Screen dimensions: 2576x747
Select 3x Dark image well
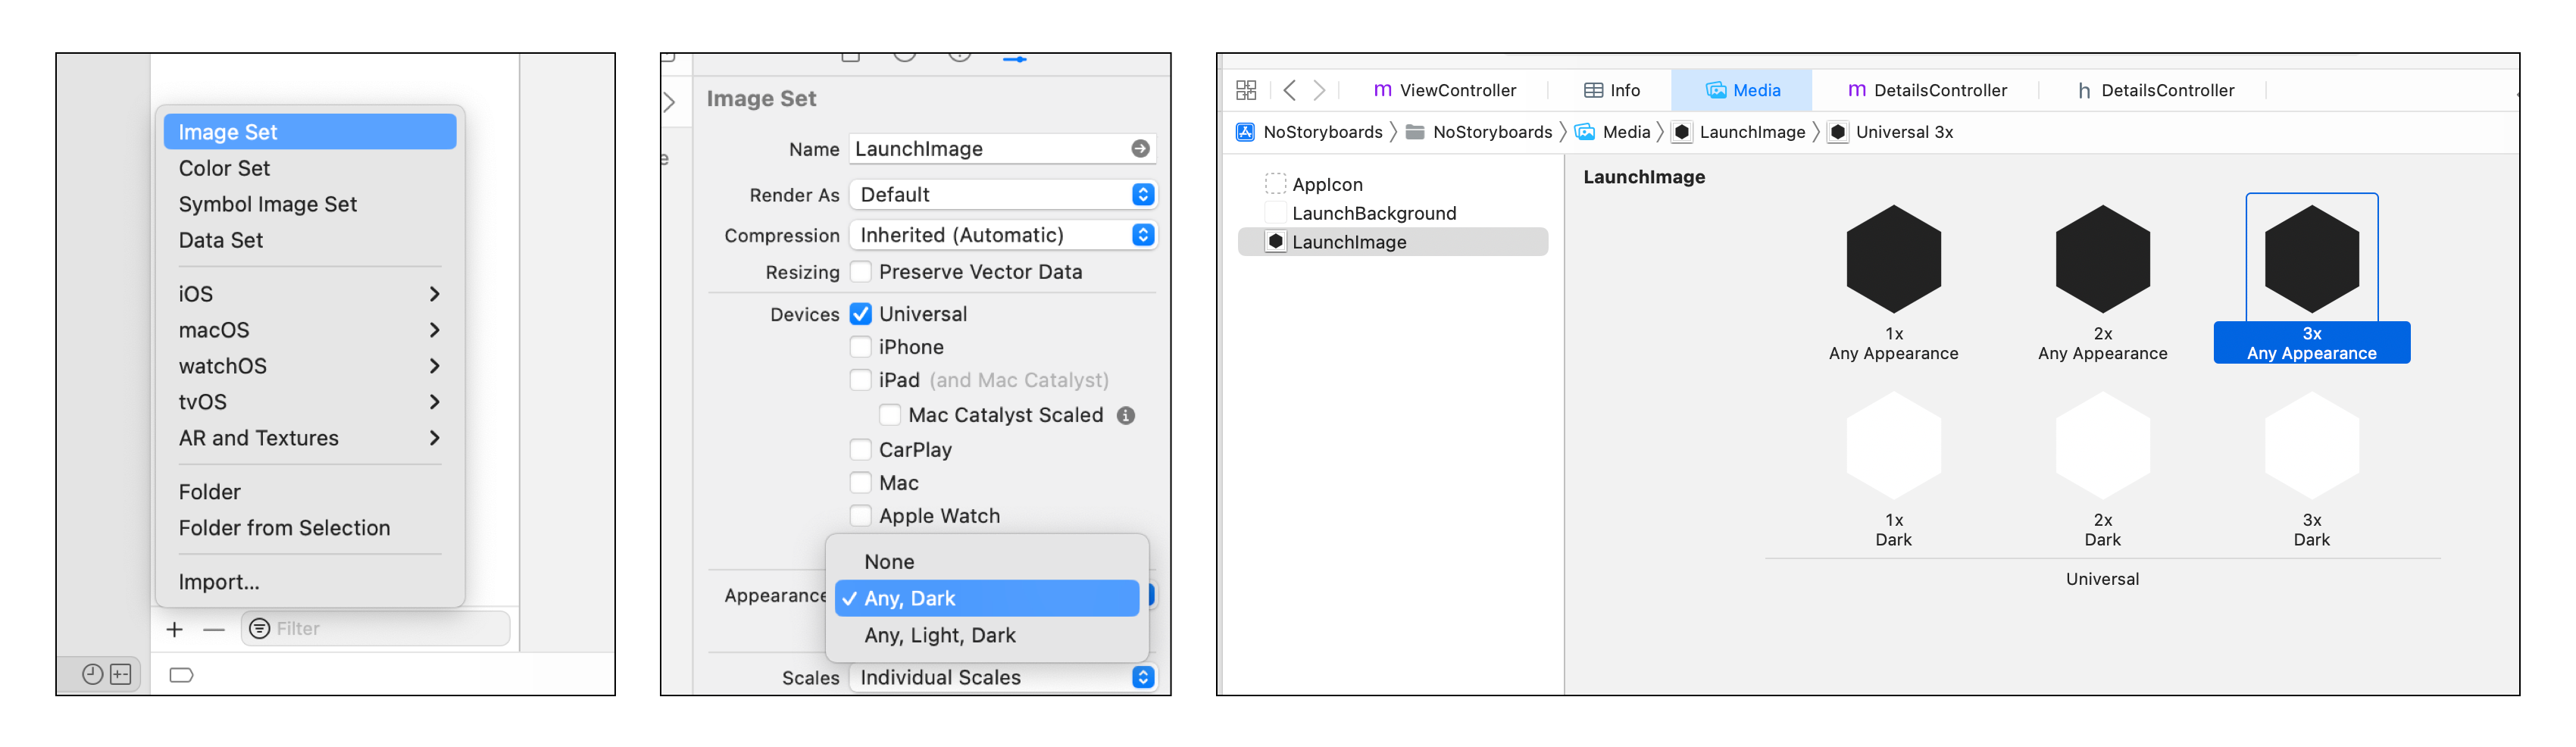point(2311,446)
